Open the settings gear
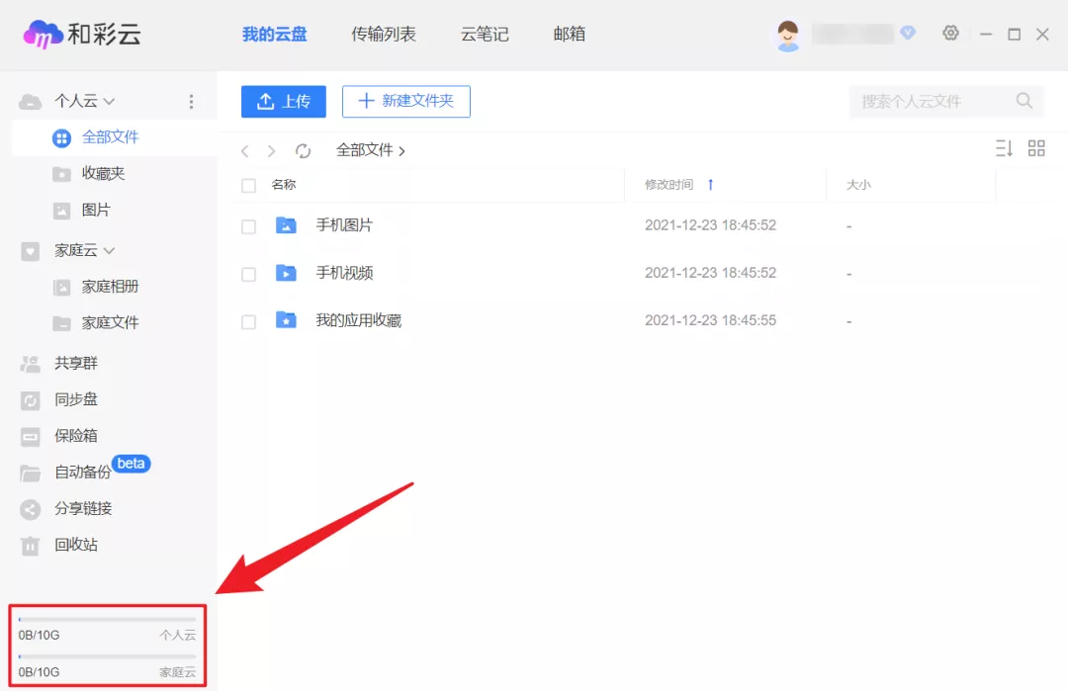The height and width of the screenshot is (691, 1068). (x=950, y=33)
